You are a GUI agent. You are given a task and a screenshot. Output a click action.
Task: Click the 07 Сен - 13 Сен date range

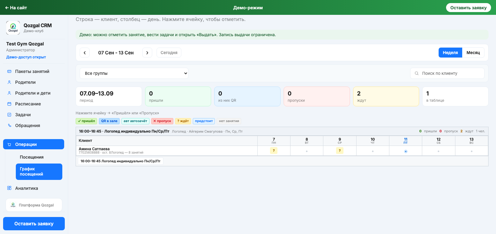[116, 53]
